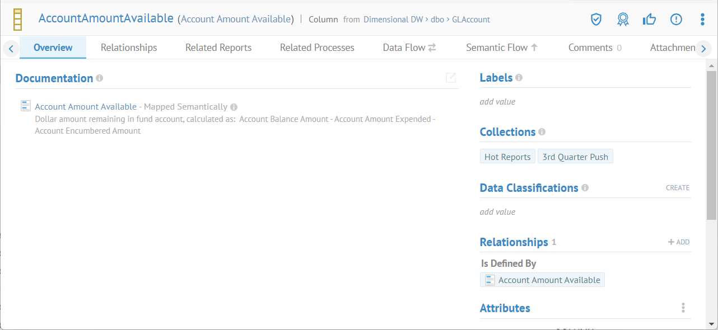The height and width of the screenshot is (330, 718).
Task: Open the Attributes three-dot options menu
Action: point(683,308)
